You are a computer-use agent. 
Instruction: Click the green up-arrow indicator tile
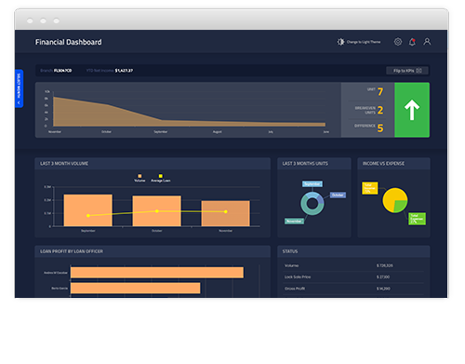(x=412, y=110)
